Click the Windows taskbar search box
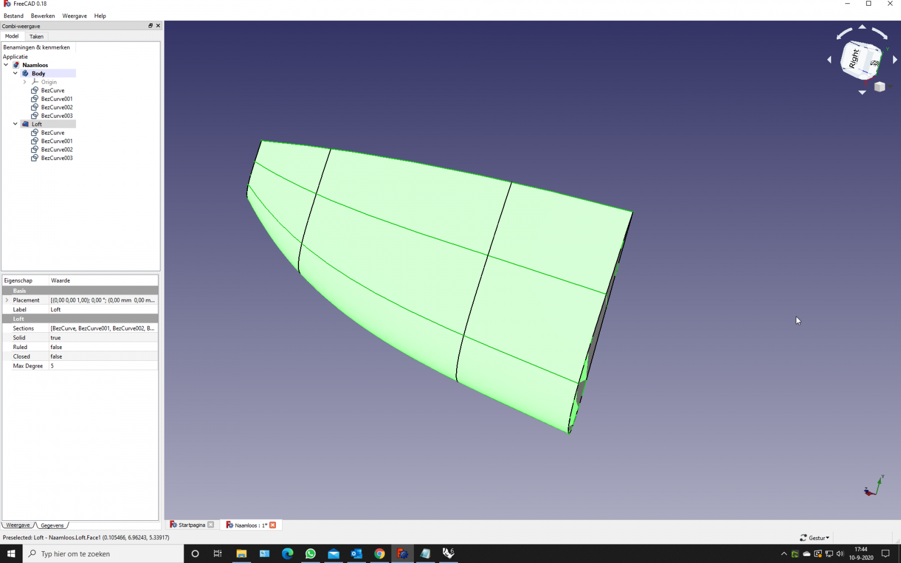Screen dimensions: 901x563 point(103,554)
